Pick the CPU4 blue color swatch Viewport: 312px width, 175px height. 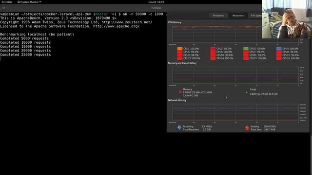click(x=279, y=49)
